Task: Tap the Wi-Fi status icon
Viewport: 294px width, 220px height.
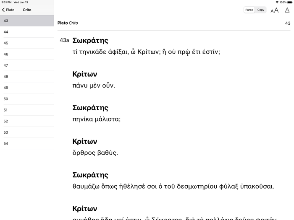Action: click(x=277, y=2)
